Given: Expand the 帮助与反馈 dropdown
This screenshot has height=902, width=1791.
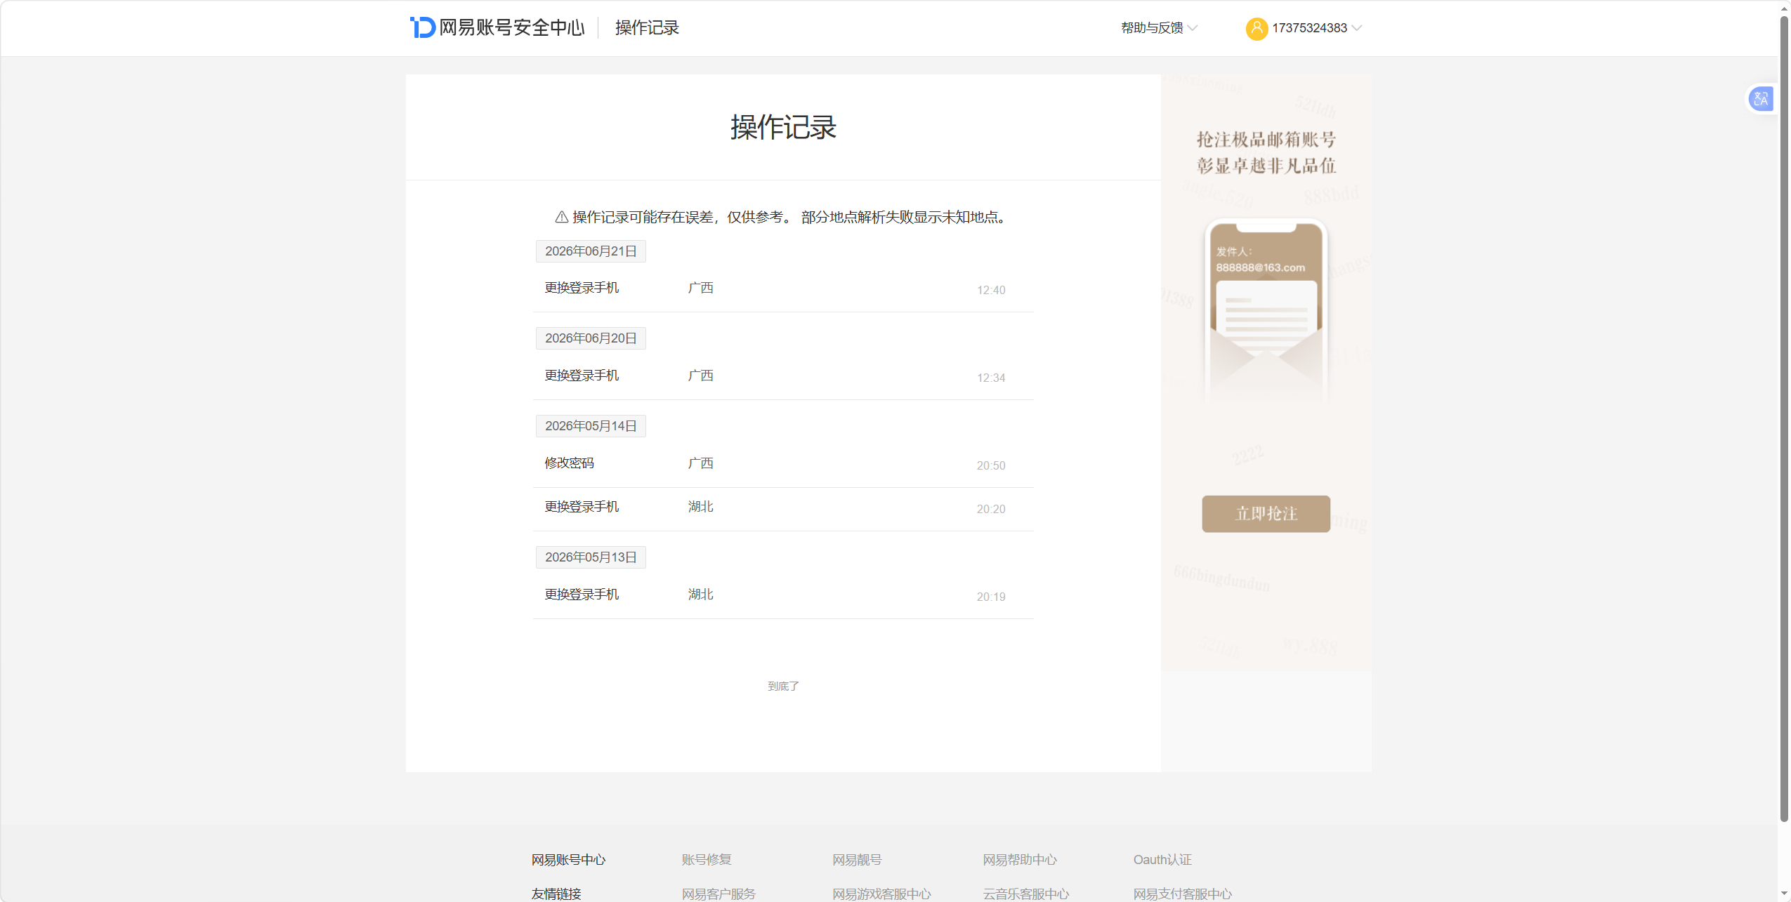Looking at the screenshot, I should (1159, 28).
